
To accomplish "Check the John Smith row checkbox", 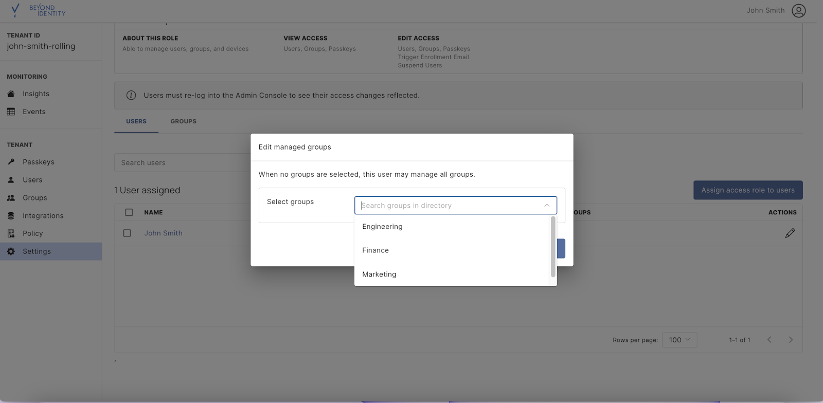I will pos(127,233).
